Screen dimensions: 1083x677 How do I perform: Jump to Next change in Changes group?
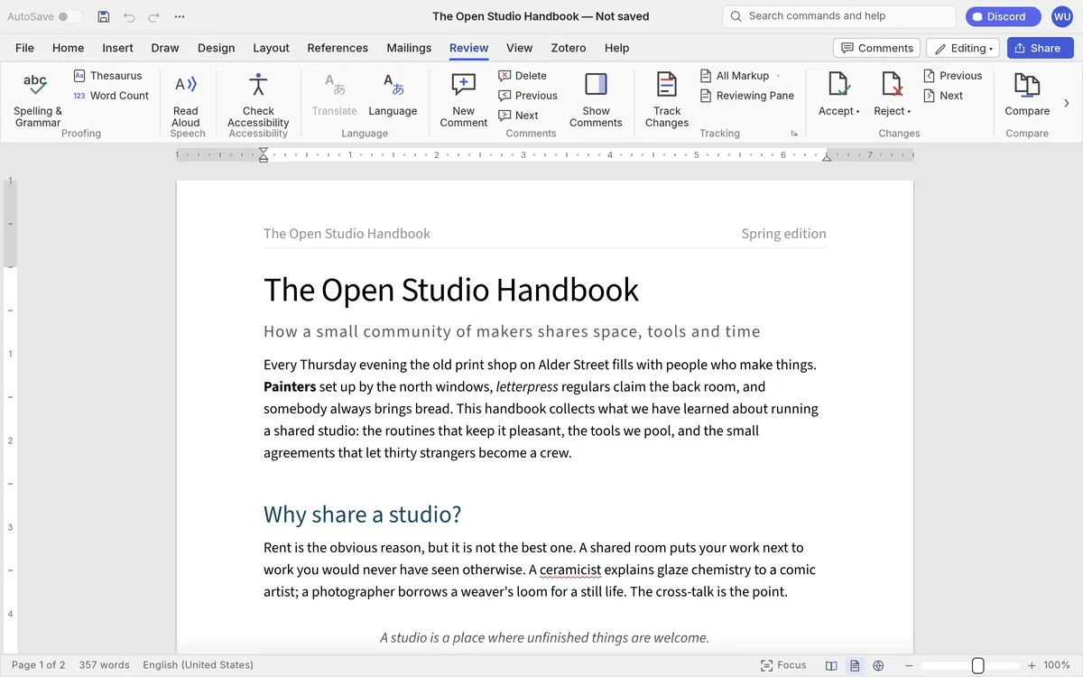(x=943, y=96)
